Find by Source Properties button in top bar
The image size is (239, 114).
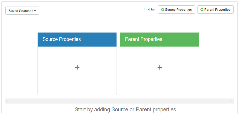pyautogui.click(x=177, y=10)
